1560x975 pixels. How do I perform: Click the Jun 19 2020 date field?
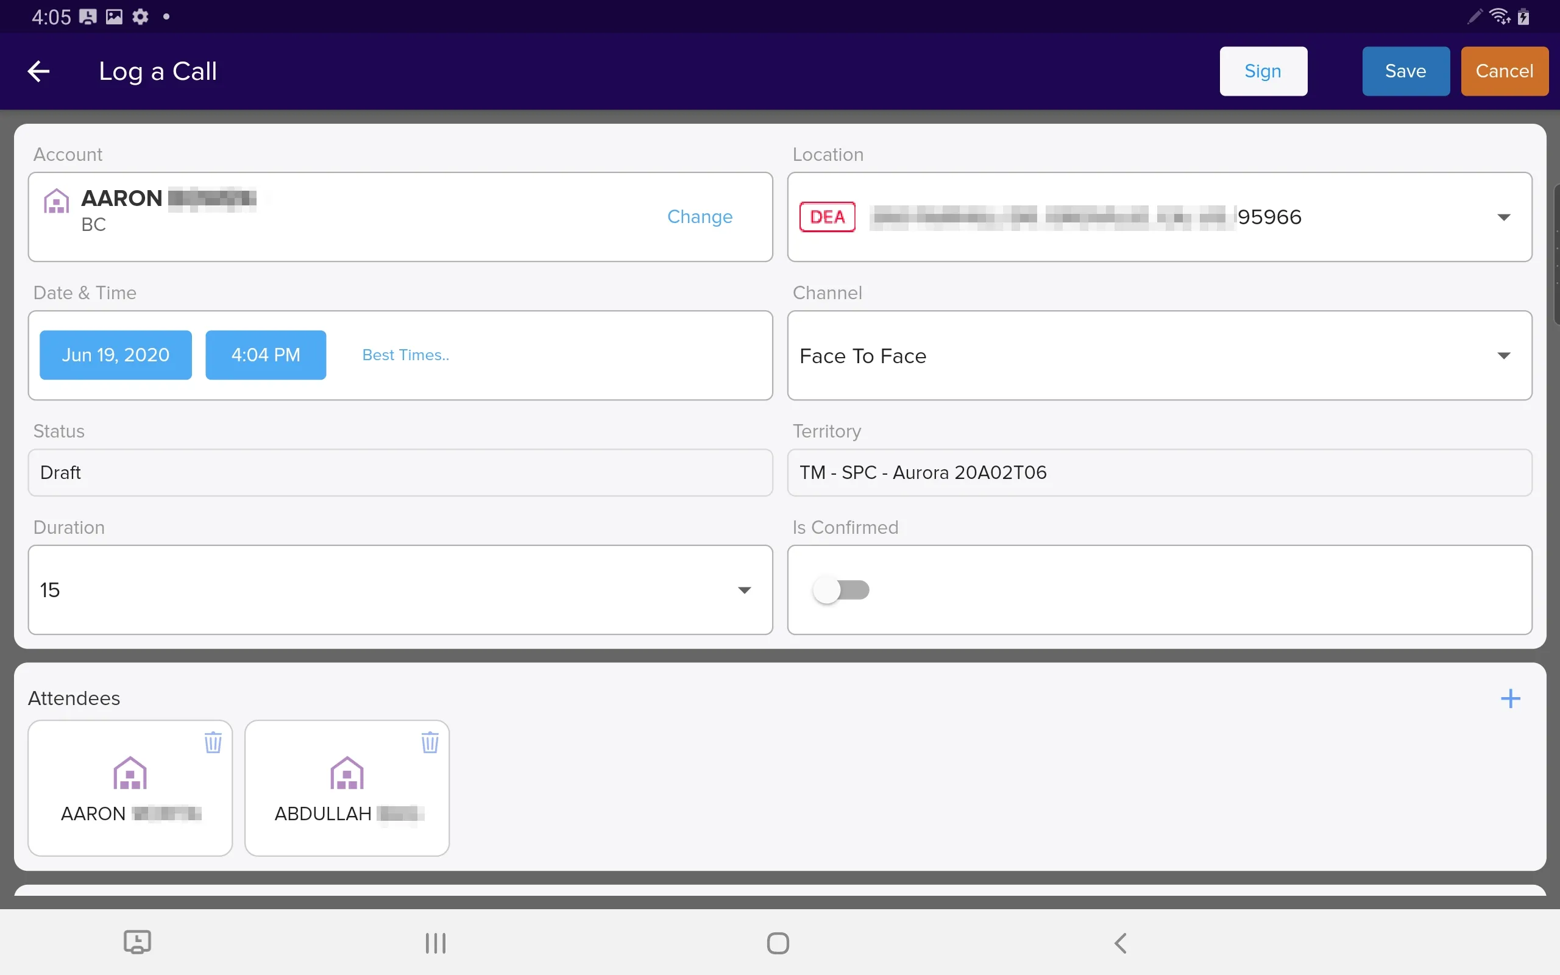(116, 355)
